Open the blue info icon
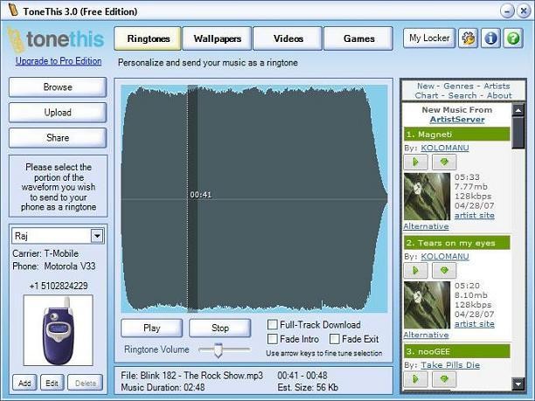The width and height of the screenshot is (535, 401). click(490, 38)
